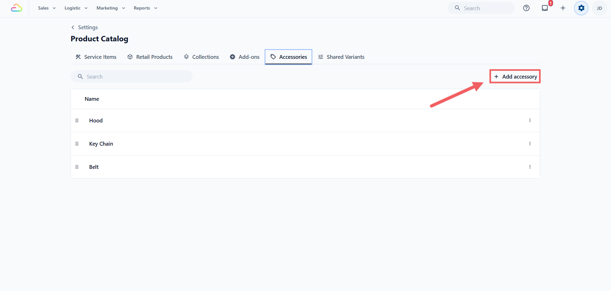Image resolution: width=611 pixels, height=291 pixels.
Task: Click the Collections layers icon
Action: 186,57
